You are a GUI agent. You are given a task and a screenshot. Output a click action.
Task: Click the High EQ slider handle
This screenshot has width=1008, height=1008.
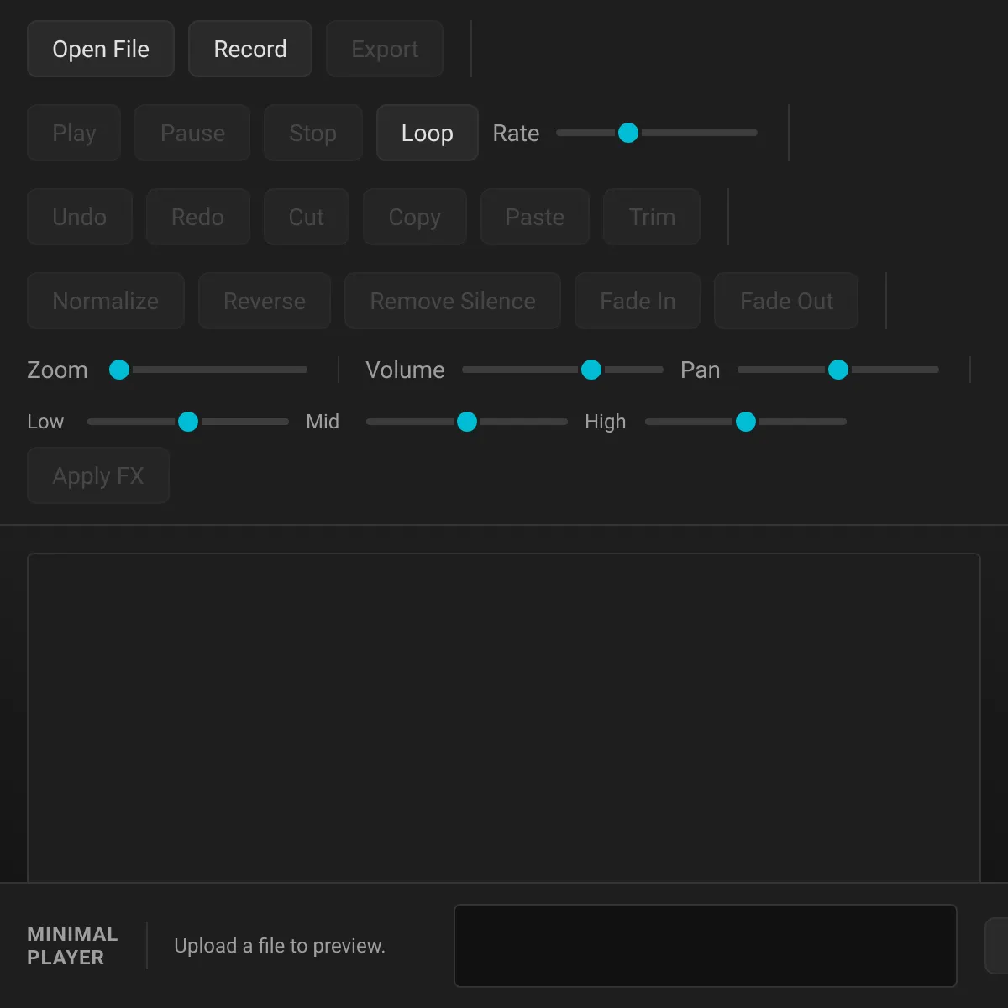[746, 422]
